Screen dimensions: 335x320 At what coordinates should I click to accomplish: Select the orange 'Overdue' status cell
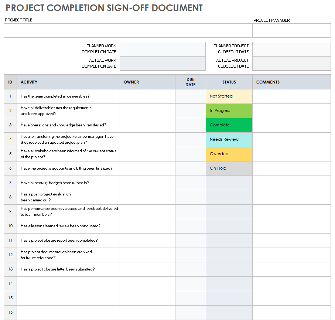[229, 154]
